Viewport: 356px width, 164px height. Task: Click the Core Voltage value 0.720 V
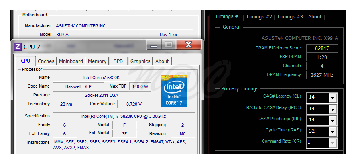pyautogui.click(x=134, y=104)
